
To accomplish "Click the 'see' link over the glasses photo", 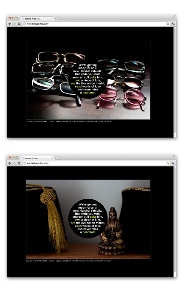I will pos(73,84).
